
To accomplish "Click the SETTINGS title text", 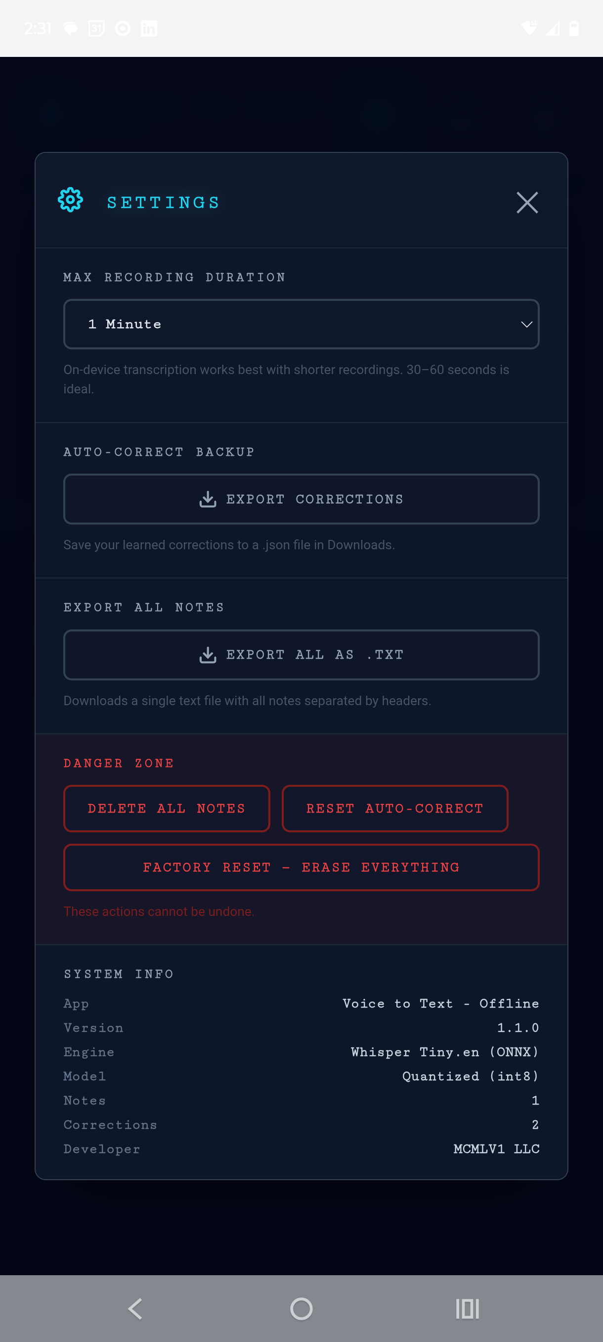I will (x=163, y=201).
